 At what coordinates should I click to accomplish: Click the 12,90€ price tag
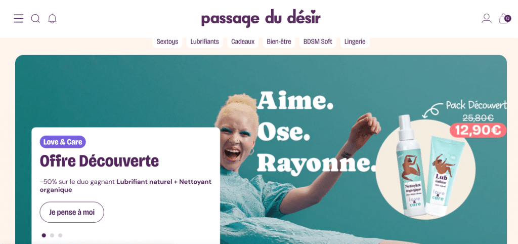(478, 130)
